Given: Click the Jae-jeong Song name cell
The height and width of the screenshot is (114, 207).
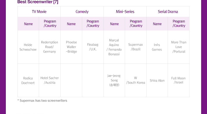Looking at the screenshot, I should coord(114,80).
